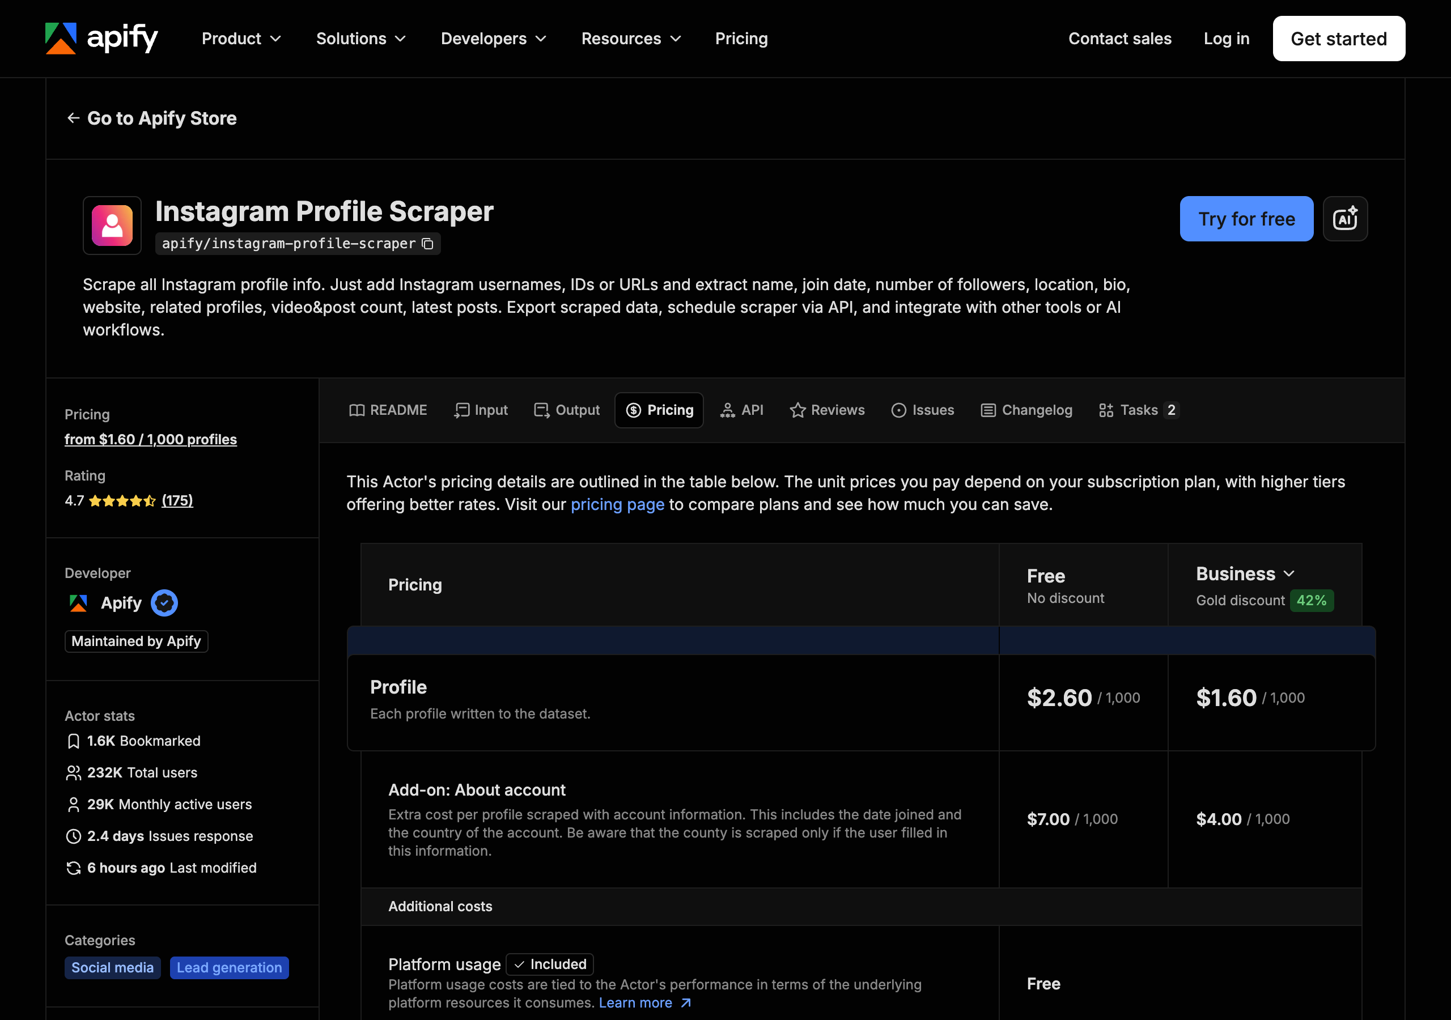Expand the Resources menu
The width and height of the screenshot is (1451, 1020).
coord(631,39)
